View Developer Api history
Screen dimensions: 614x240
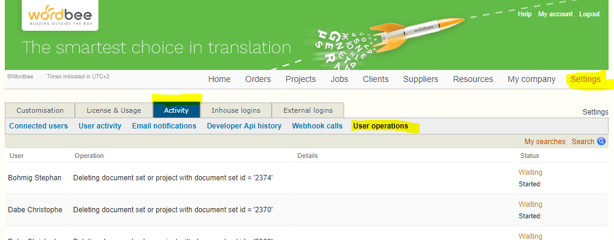click(244, 126)
